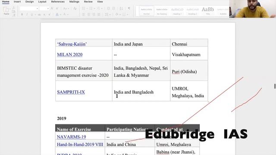Align text right
276x155 pixels.
point(94,15)
